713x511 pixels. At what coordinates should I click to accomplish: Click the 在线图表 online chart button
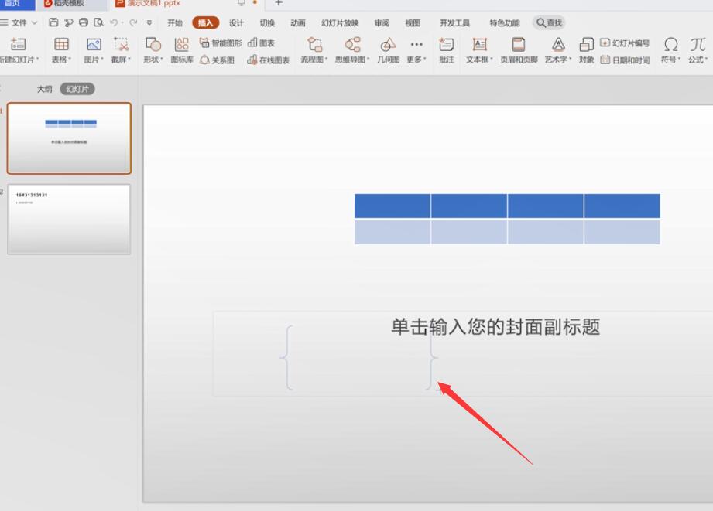[269, 60]
